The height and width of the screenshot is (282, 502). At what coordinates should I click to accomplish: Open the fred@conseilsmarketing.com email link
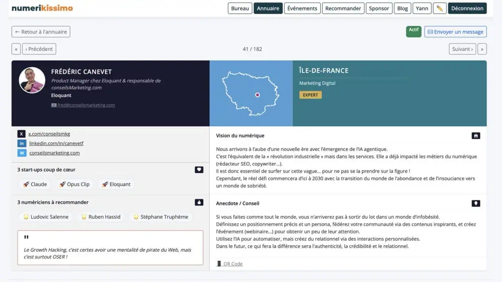tap(86, 105)
